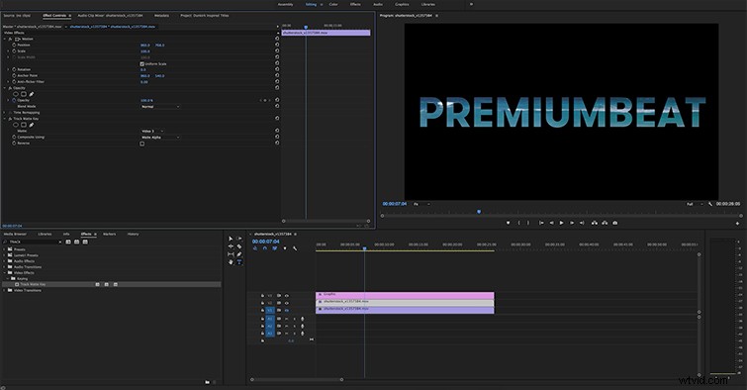The width and height of the screenshot is (747, 390).
Task: Click the Extract button in Program monitor
Action: [x=605, y=223]
